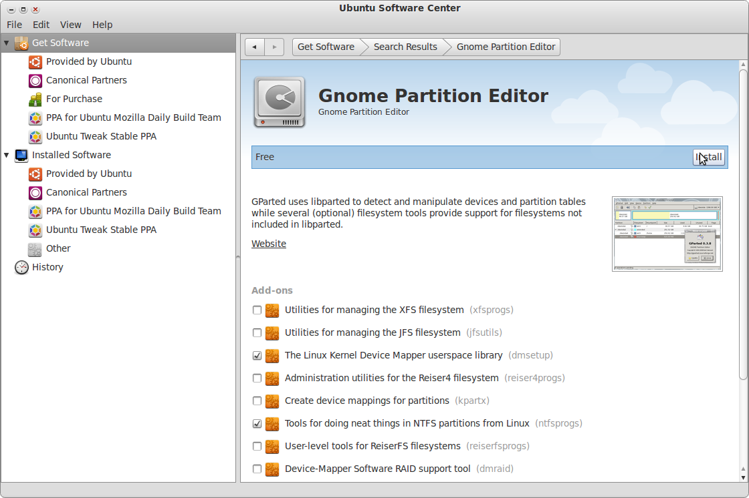Click the For Purchase money icon
Viewport: 749px width, 498px height.
35,99
